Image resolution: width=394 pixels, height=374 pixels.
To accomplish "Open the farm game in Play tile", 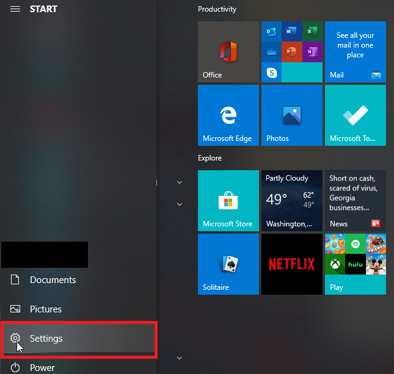I will 335,243.
